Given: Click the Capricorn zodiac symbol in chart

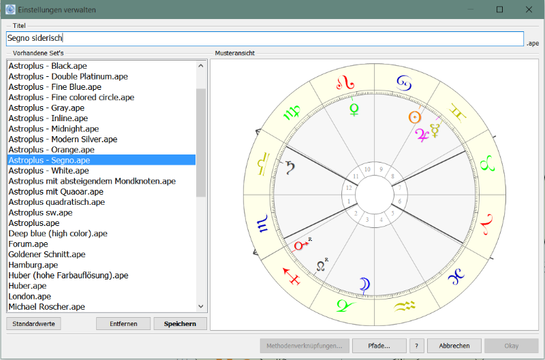Looking at the screenshot, I should 346,306.
